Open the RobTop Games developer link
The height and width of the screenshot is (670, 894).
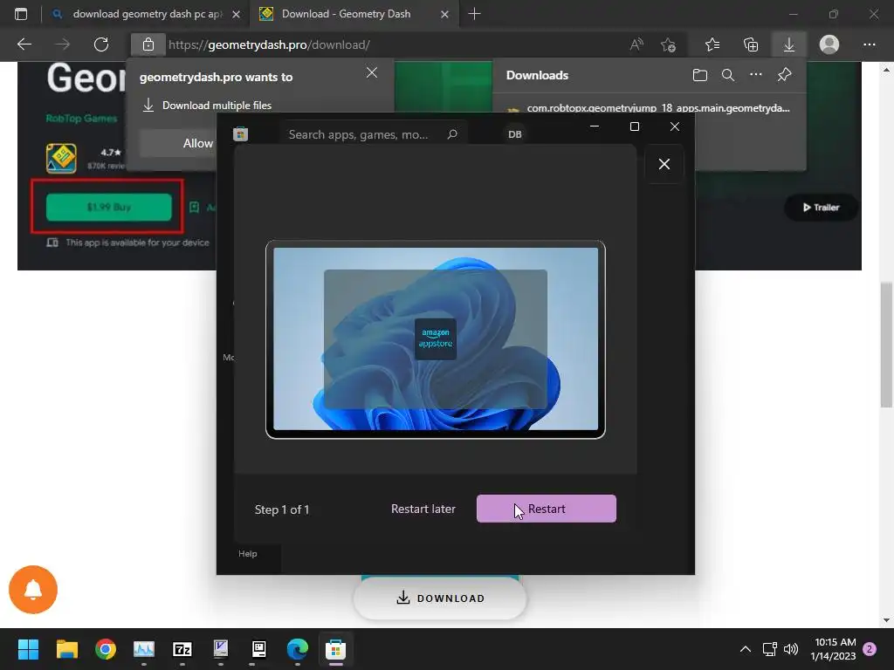tap(81, 119)
